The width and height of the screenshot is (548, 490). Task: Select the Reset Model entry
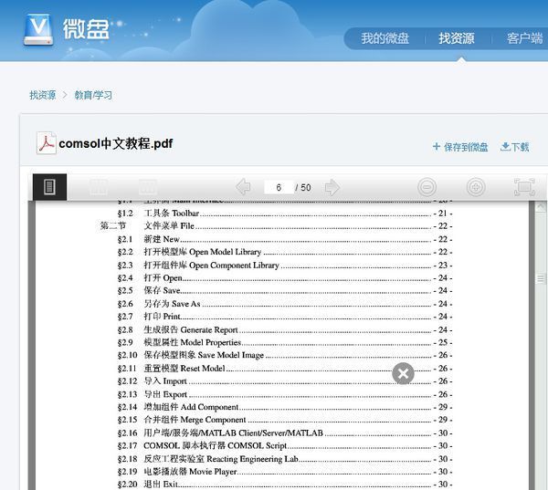pyautogui.click(x=285, y=369)
